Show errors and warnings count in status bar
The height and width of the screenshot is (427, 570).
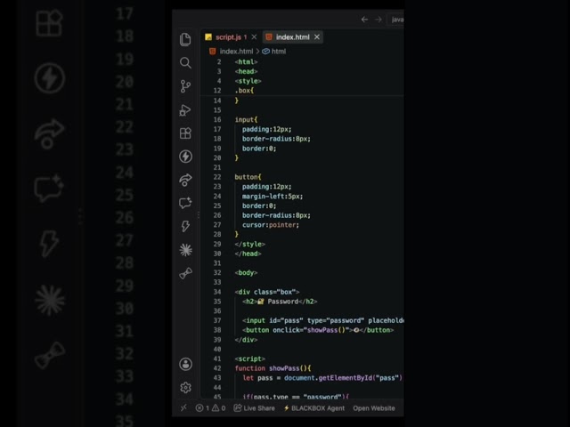pos(210,407)
